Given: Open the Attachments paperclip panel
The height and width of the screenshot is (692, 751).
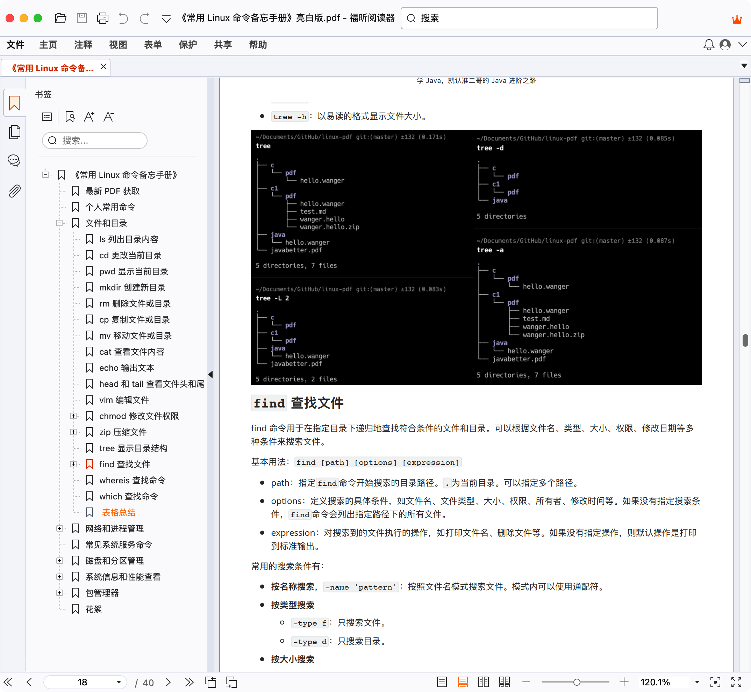Looking at the screenshot, I should (14, 191).
